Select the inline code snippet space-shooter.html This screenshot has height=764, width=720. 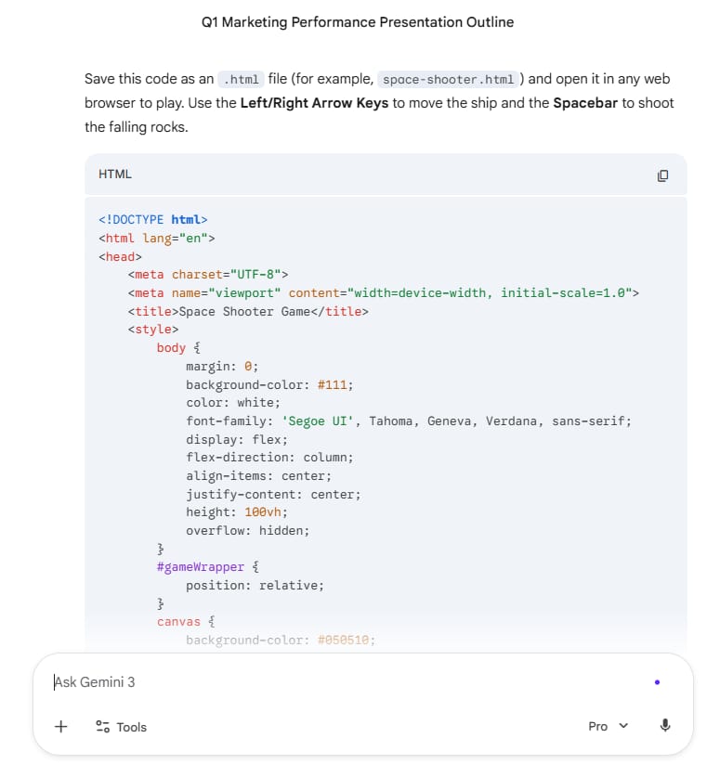pos(446,79)
